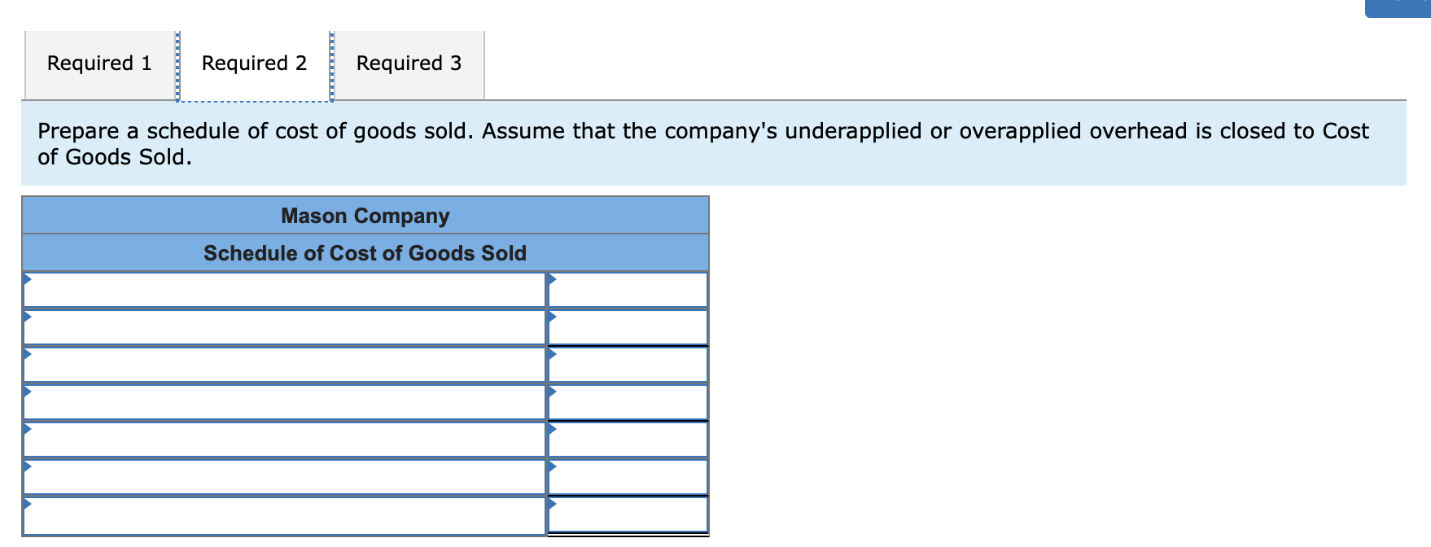Image resolution: width=1431 pixels, height=547 pixels.
Task: Open the first row label dropdown arrow
Action: (x=28, y=280)
